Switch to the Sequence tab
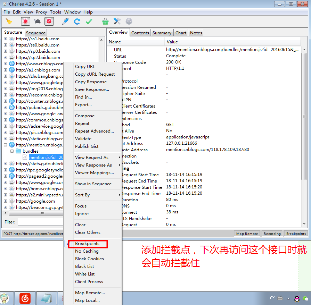Screen dimensions: 311x305 36,33
